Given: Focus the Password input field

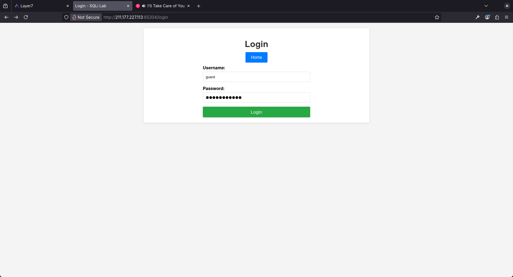Looking at the screenshot, I should point(256,98).
